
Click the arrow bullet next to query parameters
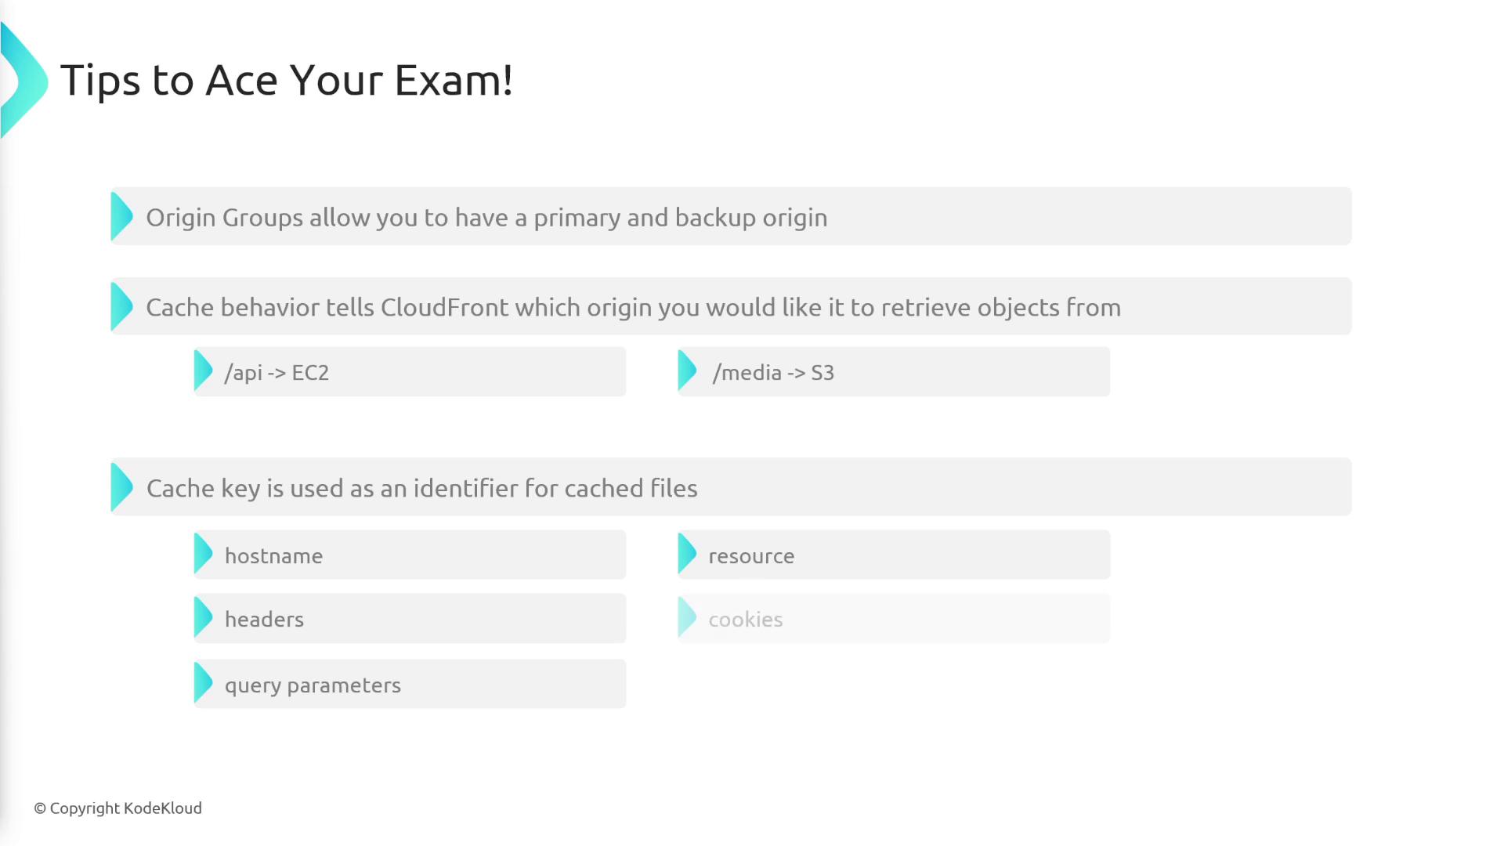pyautogui.click(x=203, y=684)
